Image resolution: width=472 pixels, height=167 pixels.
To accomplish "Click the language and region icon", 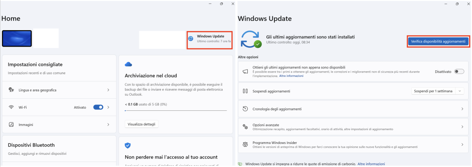I will 11,90.
